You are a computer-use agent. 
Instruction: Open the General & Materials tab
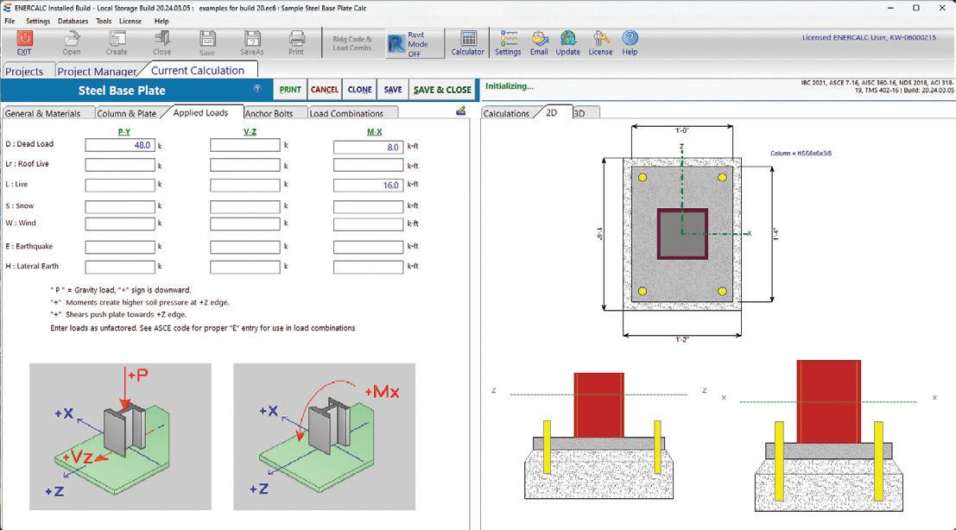(42, 113)
